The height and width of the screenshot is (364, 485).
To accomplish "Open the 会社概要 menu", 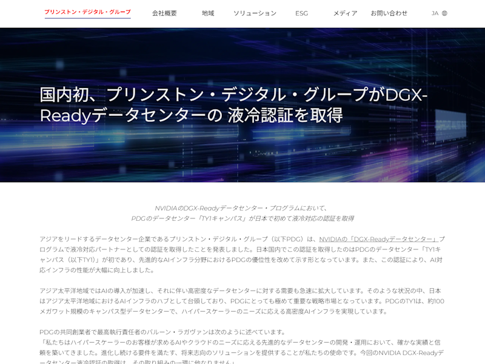I will click(164, 13).
